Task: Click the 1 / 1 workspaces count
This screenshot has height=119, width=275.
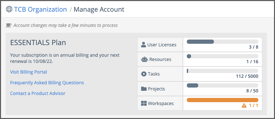Action: pyautogui.click(x=253, y=105)
